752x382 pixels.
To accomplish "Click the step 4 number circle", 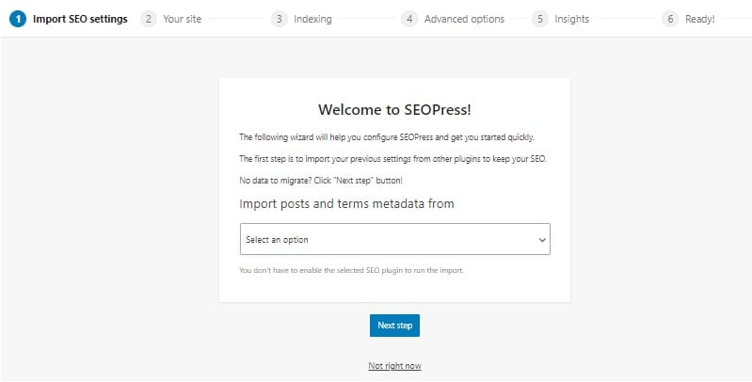I will coord(409,19).
